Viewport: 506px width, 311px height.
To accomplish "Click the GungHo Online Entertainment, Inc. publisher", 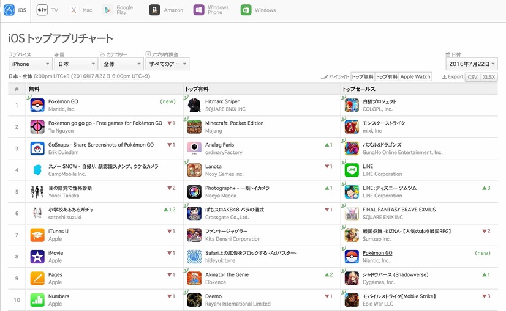I will click(402, 152).
